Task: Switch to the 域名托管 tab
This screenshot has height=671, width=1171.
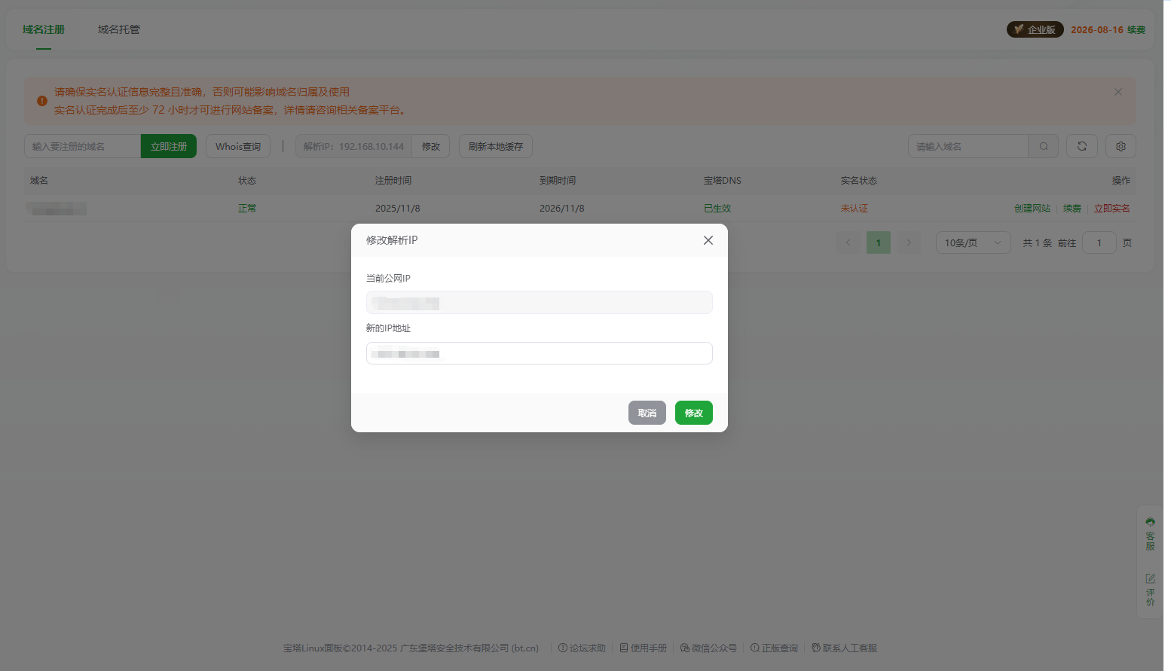Action: (x=118, y=29)
